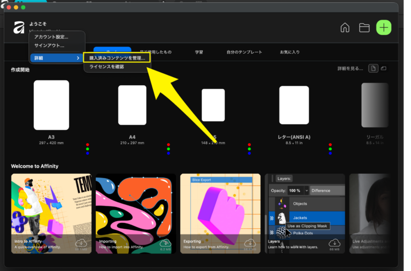Image resolution: width=411 pixels, height=271 pixels.
Task: Open the 自分のテンプレート tab
Action: [x=244, y=52]
